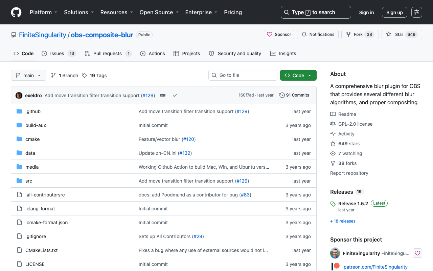Viewport: 433px width, 271px height.
Task: Open the FiniteSingularity owner link
Action: 43,35
